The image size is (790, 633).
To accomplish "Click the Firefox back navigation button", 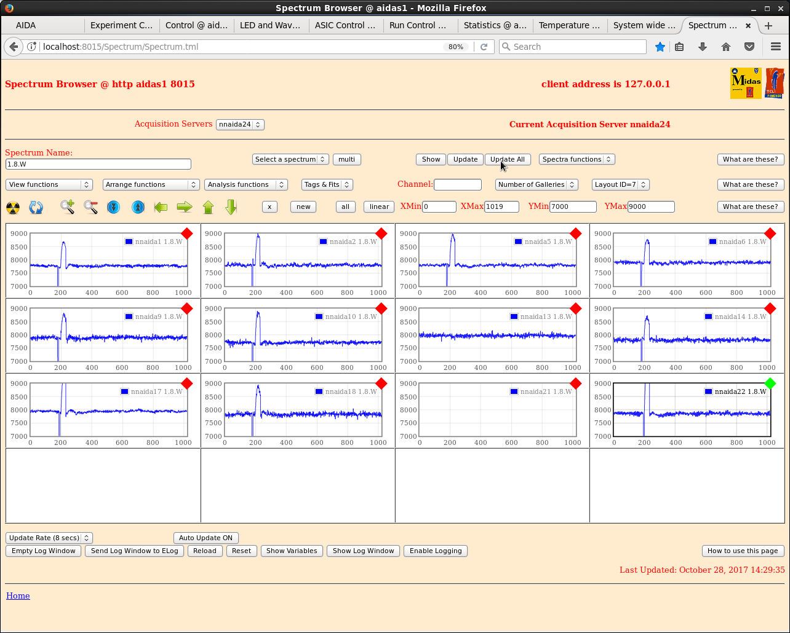I will (14, 47).
